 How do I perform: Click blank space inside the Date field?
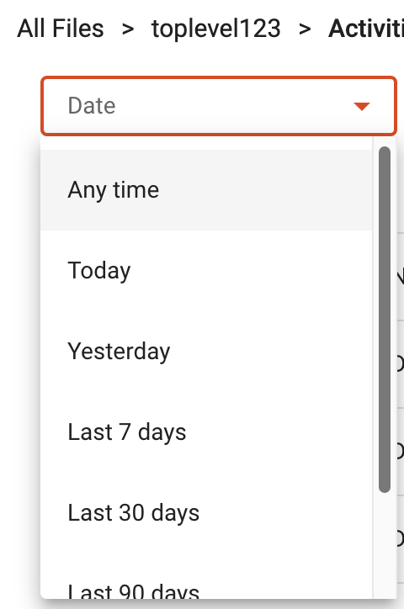(x=233, y=106)
